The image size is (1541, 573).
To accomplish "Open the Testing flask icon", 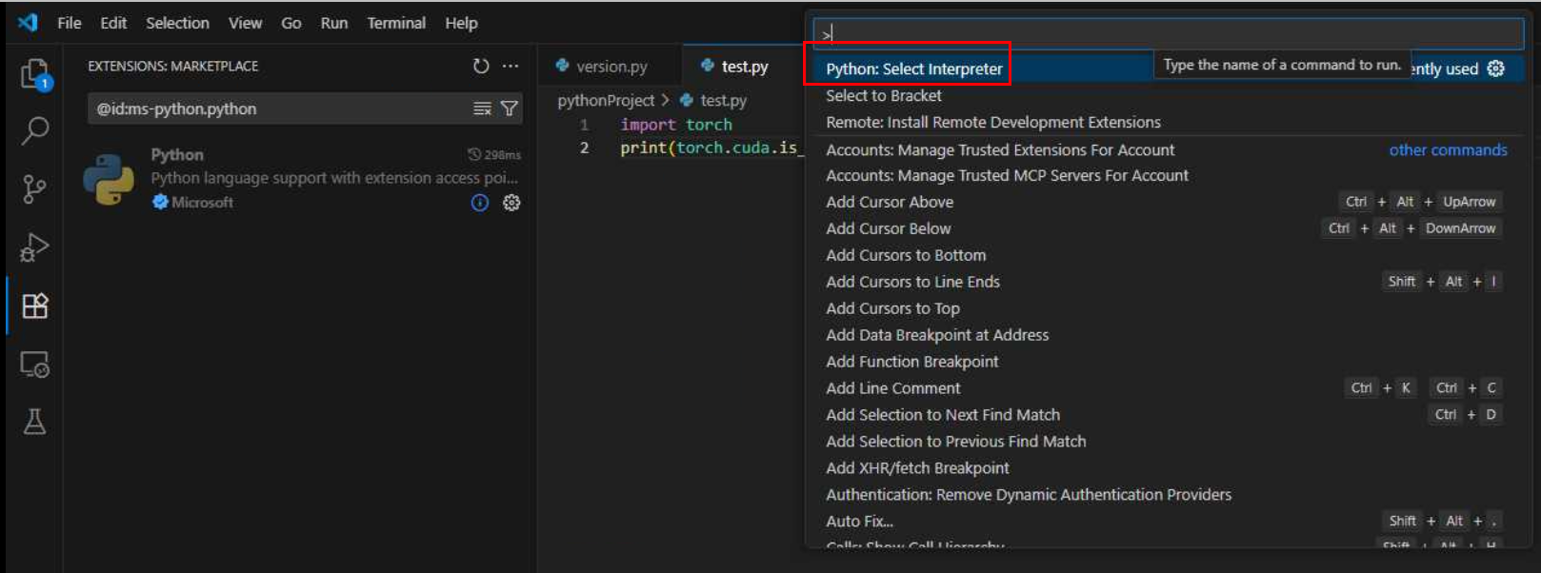I will pos(34,422).
